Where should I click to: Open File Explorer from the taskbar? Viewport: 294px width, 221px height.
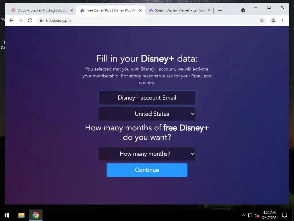click(21, 215)
